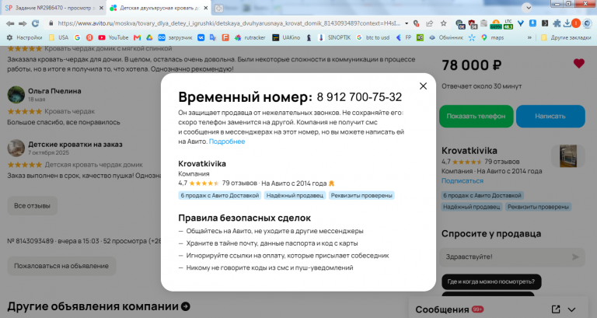
Task: Open the Bitcoin price extension
Action: point(496,24)
